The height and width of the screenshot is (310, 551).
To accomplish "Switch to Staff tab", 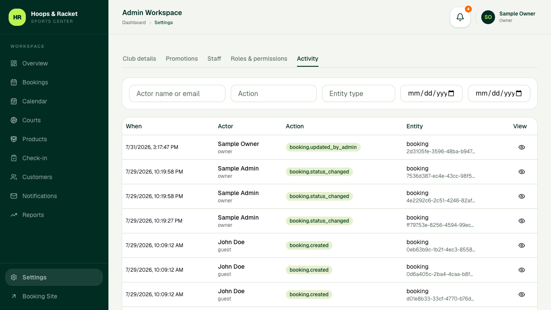I will [x=214, y=59].
